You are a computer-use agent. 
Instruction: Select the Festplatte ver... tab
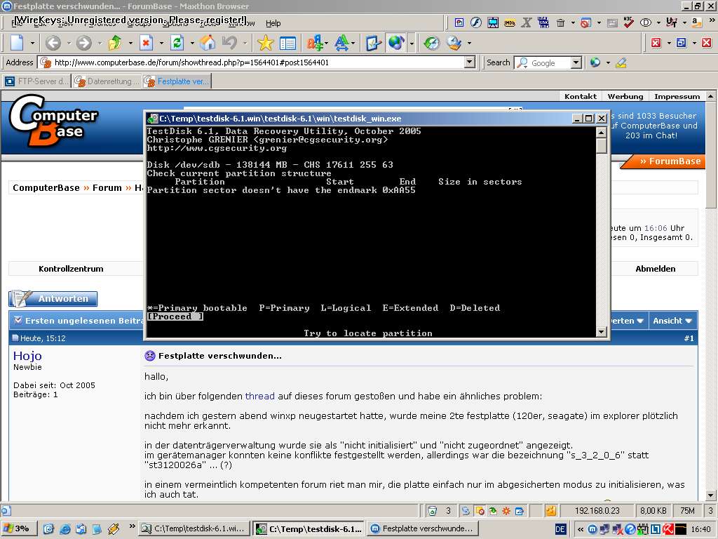(x=177, y=81)
